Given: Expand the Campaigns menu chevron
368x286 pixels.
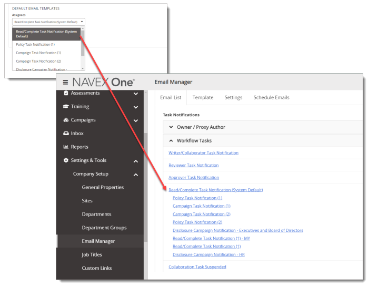Looking at the screenshot, I should (x=136, y=120).
